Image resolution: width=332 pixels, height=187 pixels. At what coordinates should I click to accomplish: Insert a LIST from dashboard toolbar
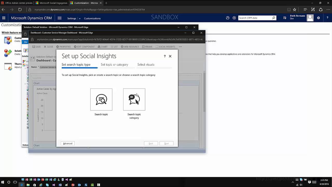114,47
